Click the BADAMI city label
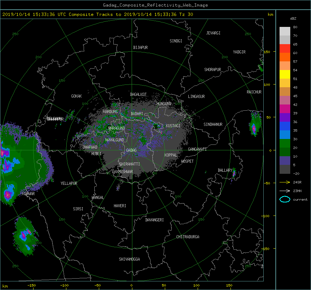This screenshot has width=311, height=290. click(137, 114)
